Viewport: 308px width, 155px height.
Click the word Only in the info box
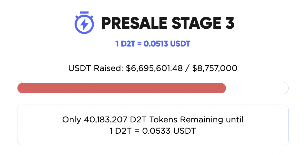point(72,119)
